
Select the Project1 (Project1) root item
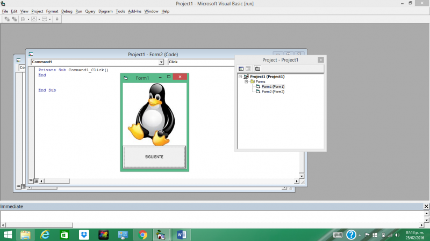(x=267, y=77)
